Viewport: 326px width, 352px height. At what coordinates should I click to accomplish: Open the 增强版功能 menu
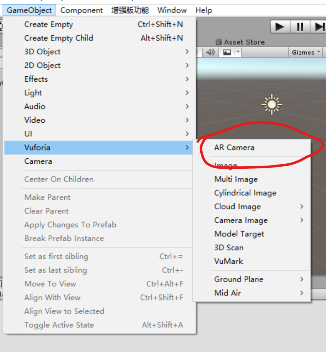pos(130,10)
